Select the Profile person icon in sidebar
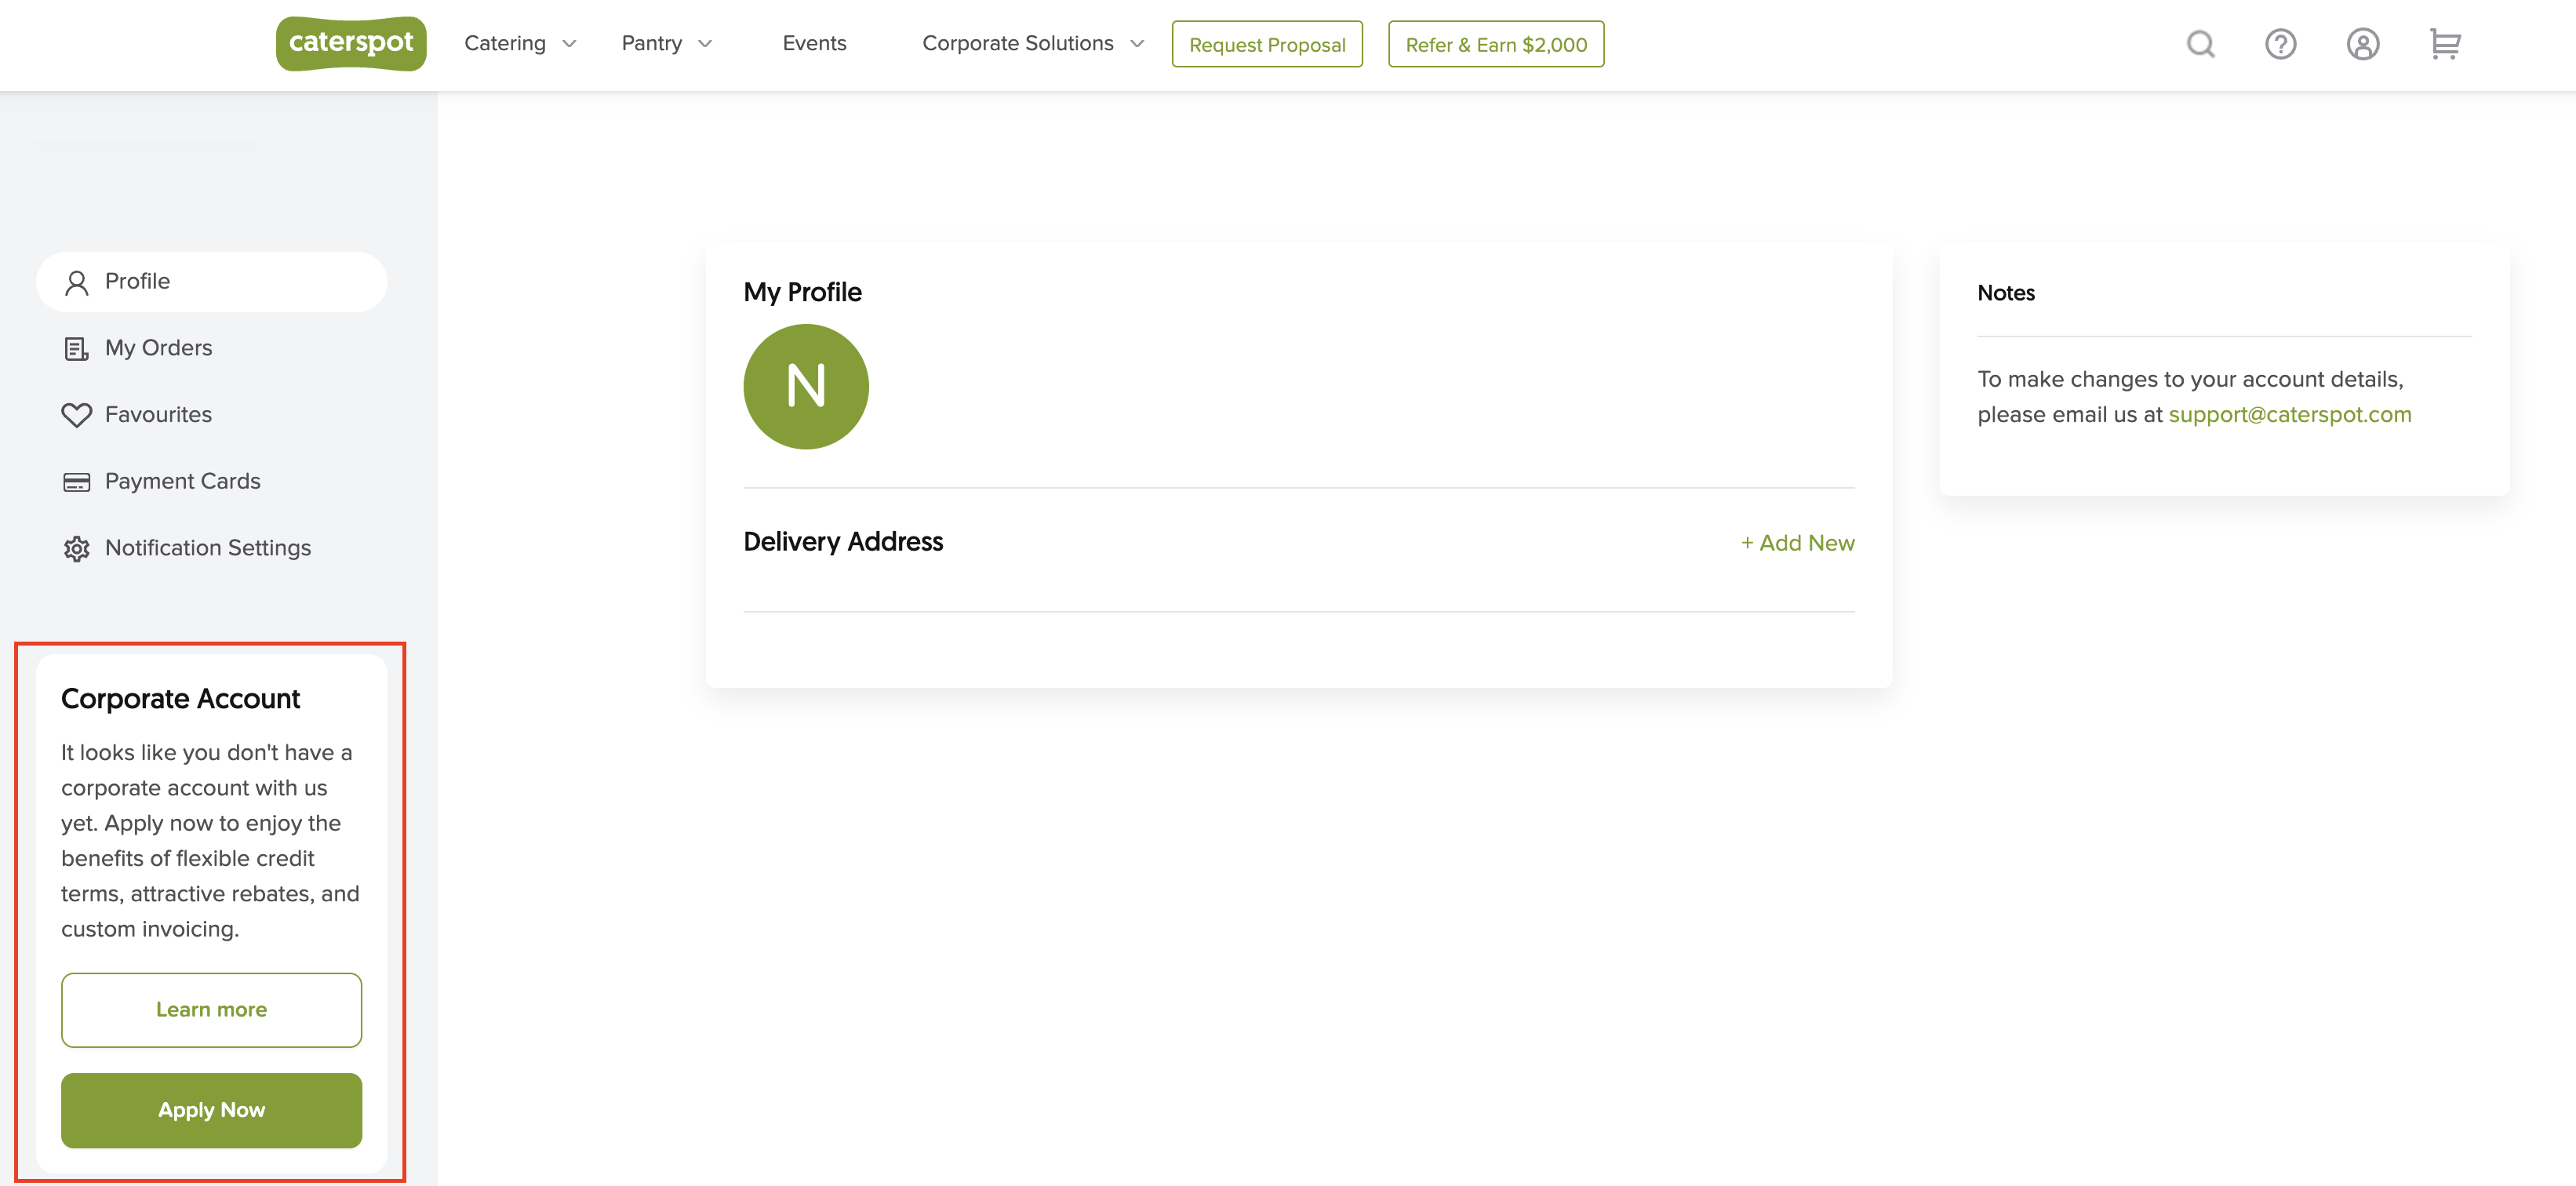 [x=77, y=283]
